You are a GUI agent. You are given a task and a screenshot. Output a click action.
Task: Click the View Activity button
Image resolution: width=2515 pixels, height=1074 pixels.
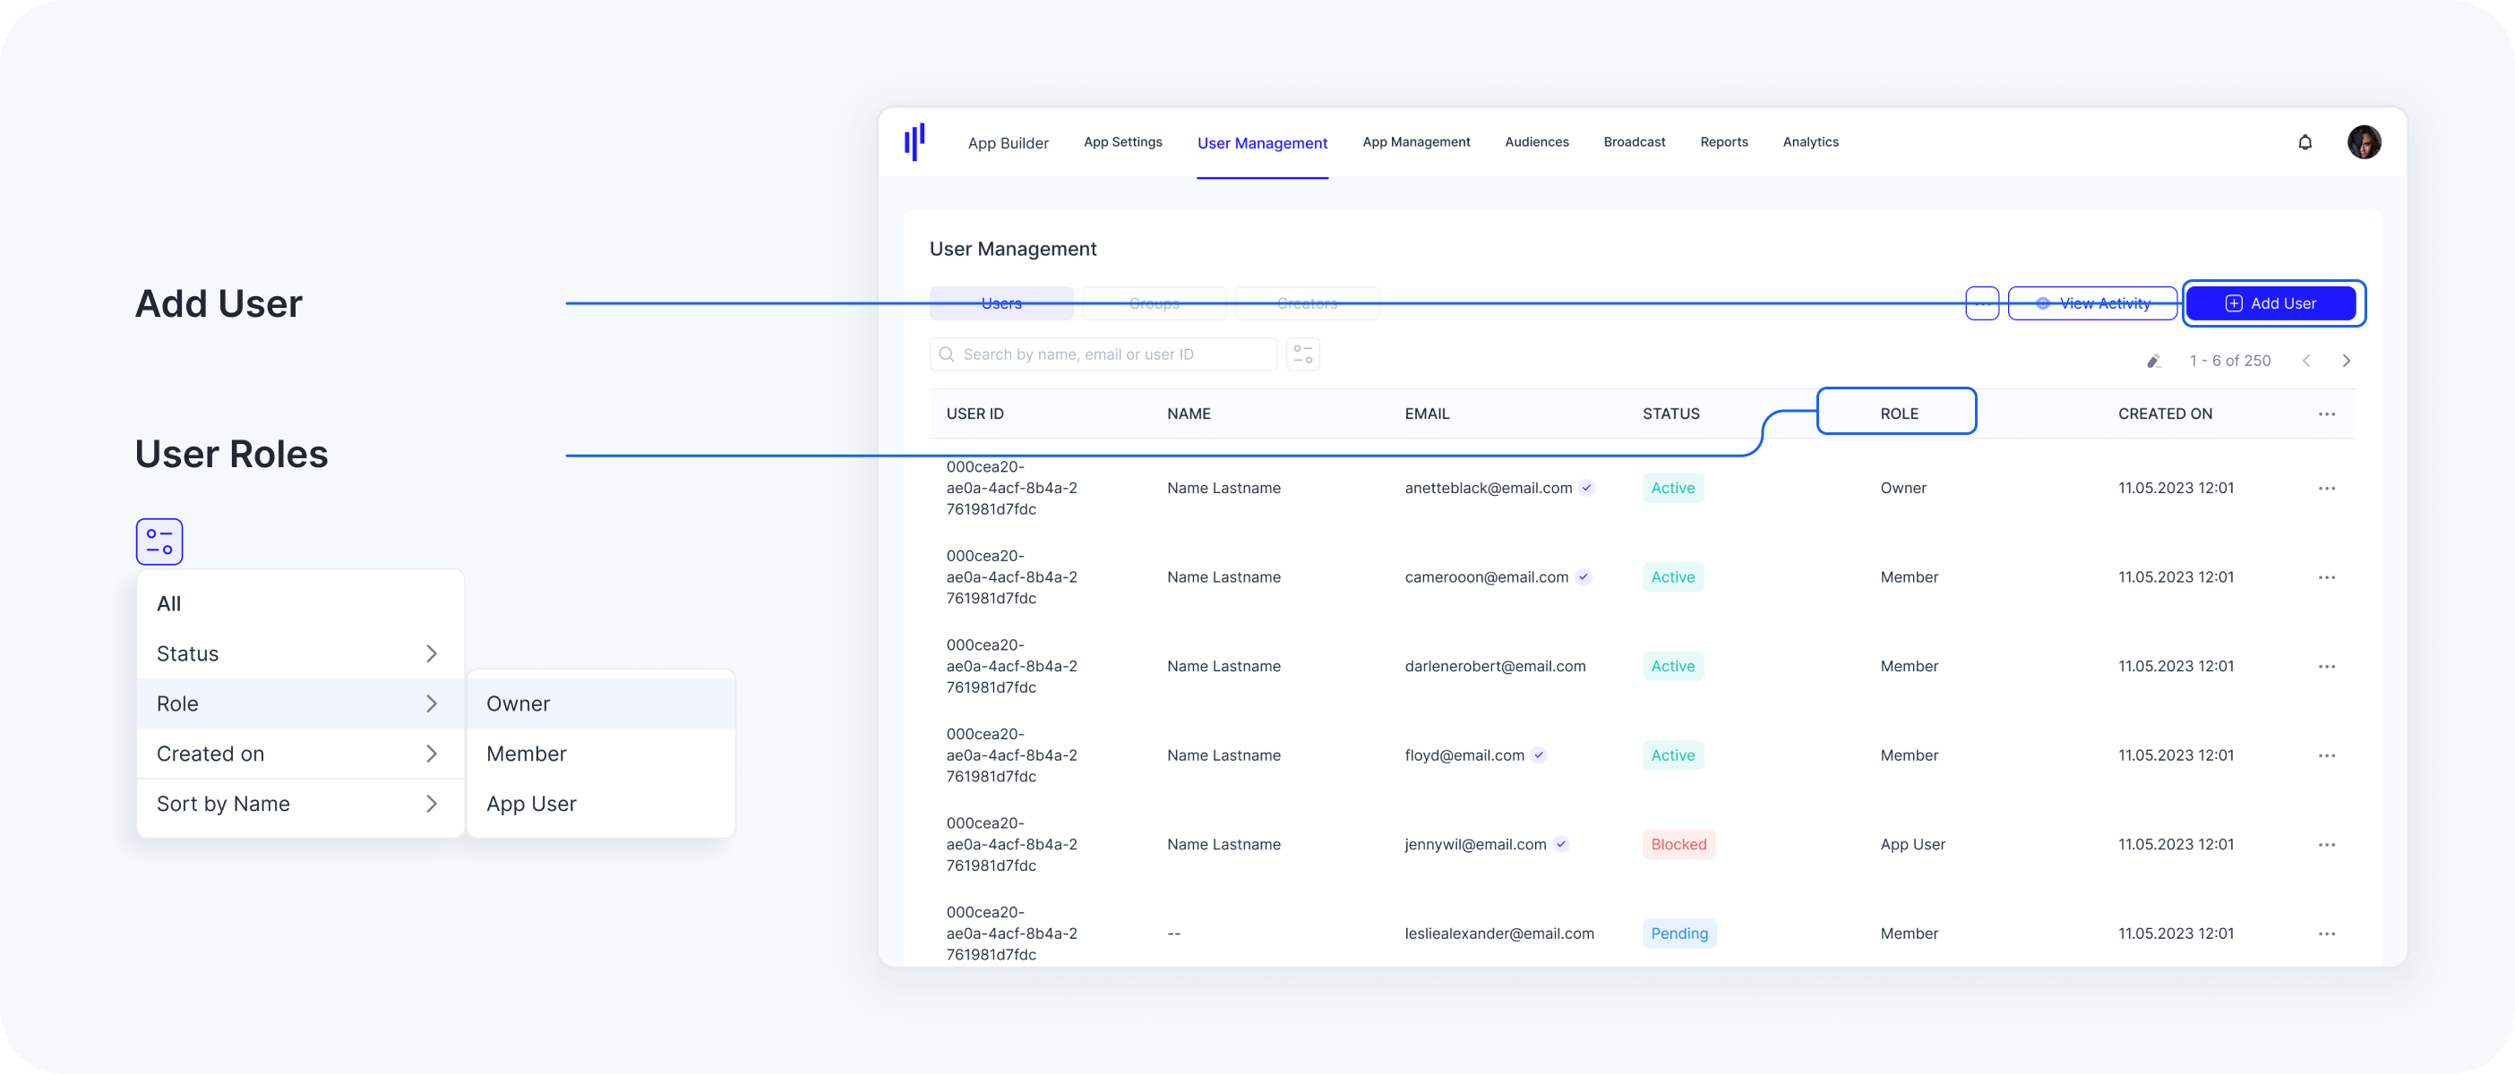point(2092,303)
